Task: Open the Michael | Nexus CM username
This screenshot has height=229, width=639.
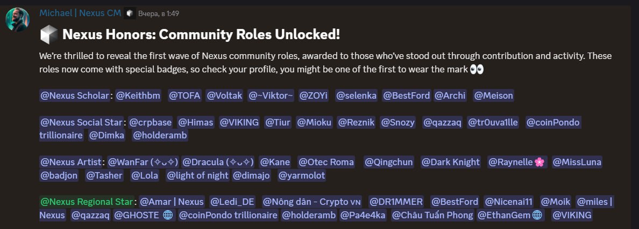Action: pyautogui.click(x=80, y=13)
